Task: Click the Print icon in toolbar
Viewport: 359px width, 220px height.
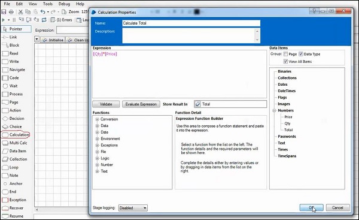Action: pos(11,12)
